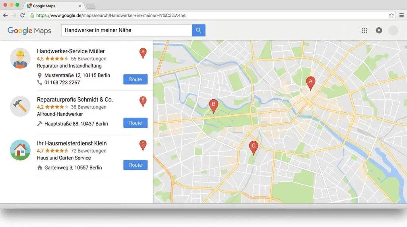Click the 4,7 star rating of Klein
This screenshot has height=227, width=407.
click(x=53, y=151)
